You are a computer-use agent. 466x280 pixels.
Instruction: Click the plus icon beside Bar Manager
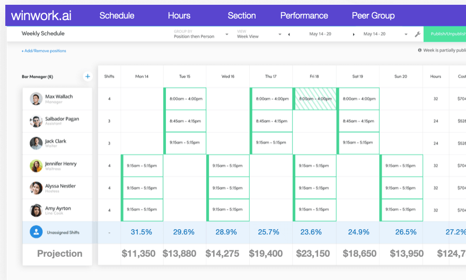(x=87, y=77)
